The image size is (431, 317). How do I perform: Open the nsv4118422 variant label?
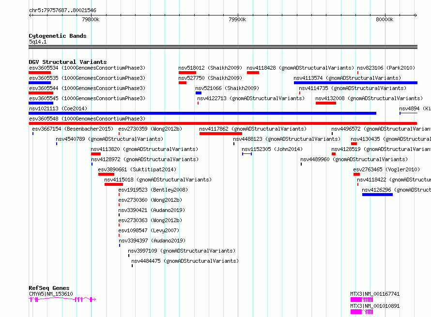tap(394, 180)
